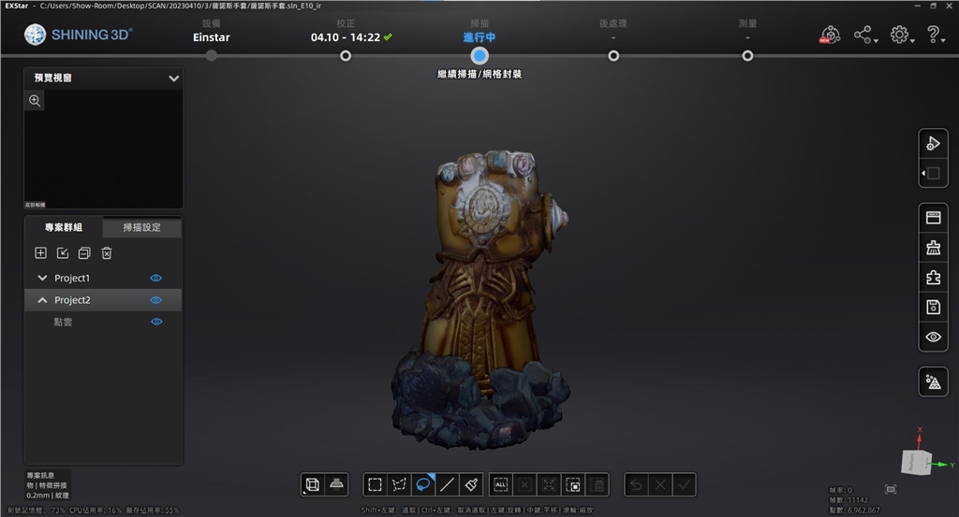Image resolution: width=959 pixels, height=517 pixels.
Task: Switch to the 專案群組 tab
Action: (x=63, y=227)
